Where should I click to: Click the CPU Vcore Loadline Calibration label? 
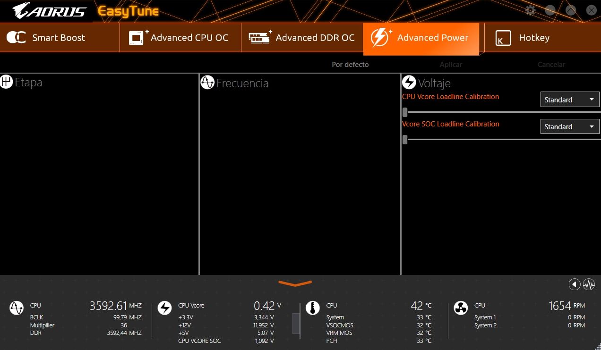pos(450,97)
